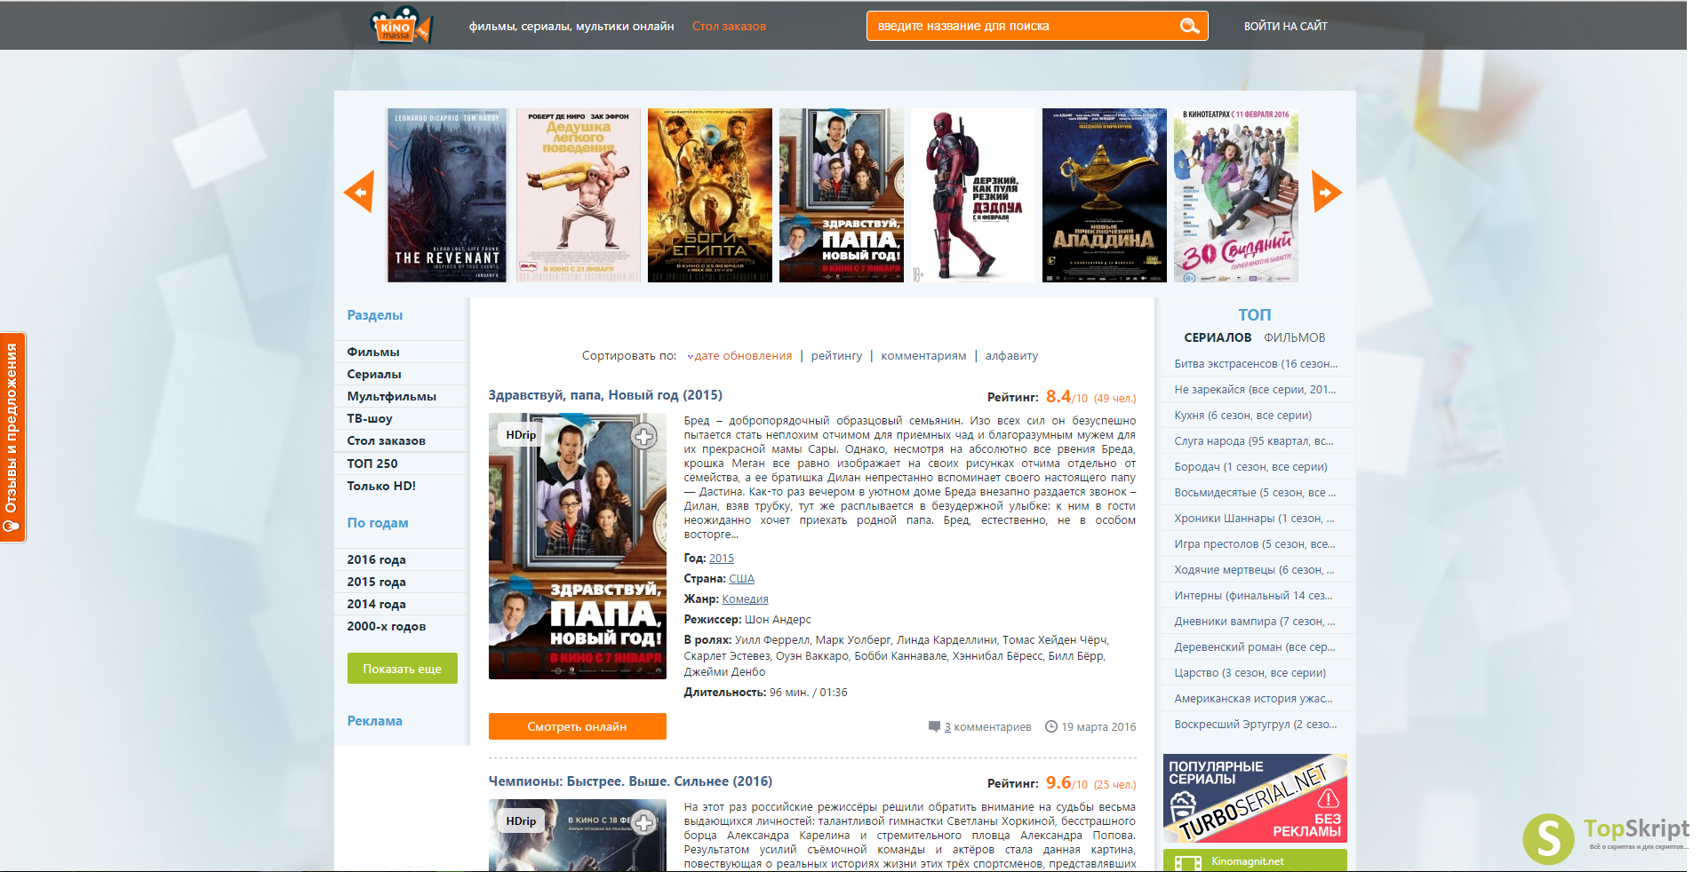Open 'Игра престолов (5 сезон' entry
Screen dimensions: 1701x872
tap(1255, 543)
